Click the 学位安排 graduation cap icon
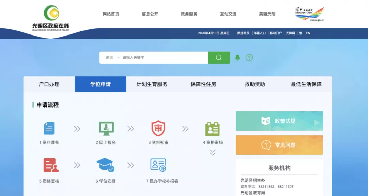The image size is (368, 196). pos(105,165)
